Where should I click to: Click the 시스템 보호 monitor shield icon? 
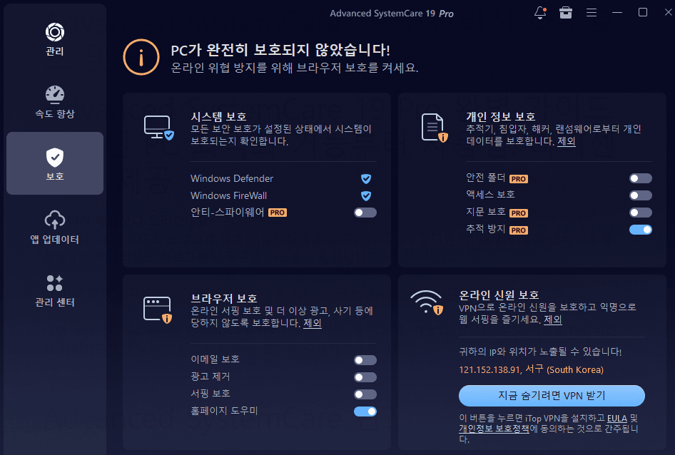[159, 128]
